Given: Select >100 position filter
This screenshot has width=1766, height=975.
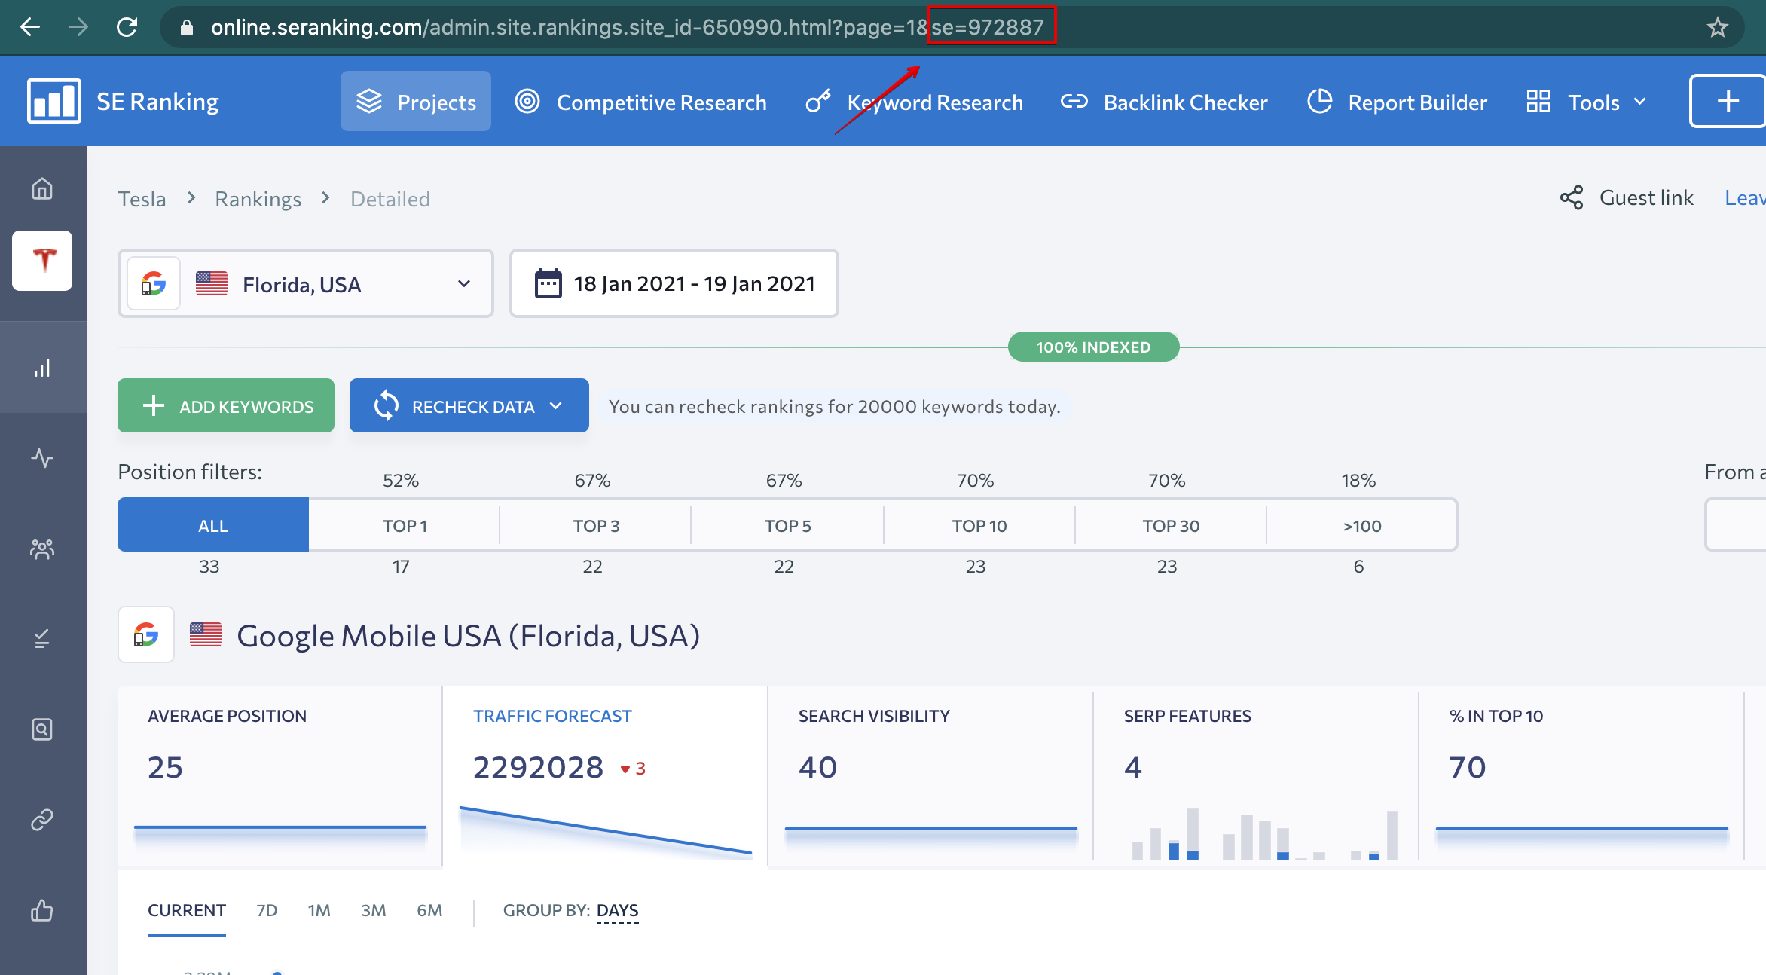Looking at the screenshot, I should (x=1362, y=525).
